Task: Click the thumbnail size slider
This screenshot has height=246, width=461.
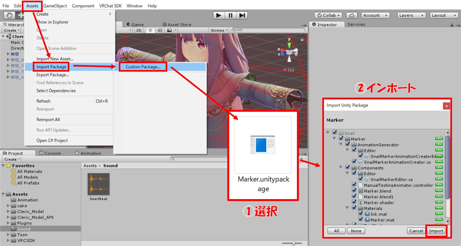Action: [x=293, y=243]
